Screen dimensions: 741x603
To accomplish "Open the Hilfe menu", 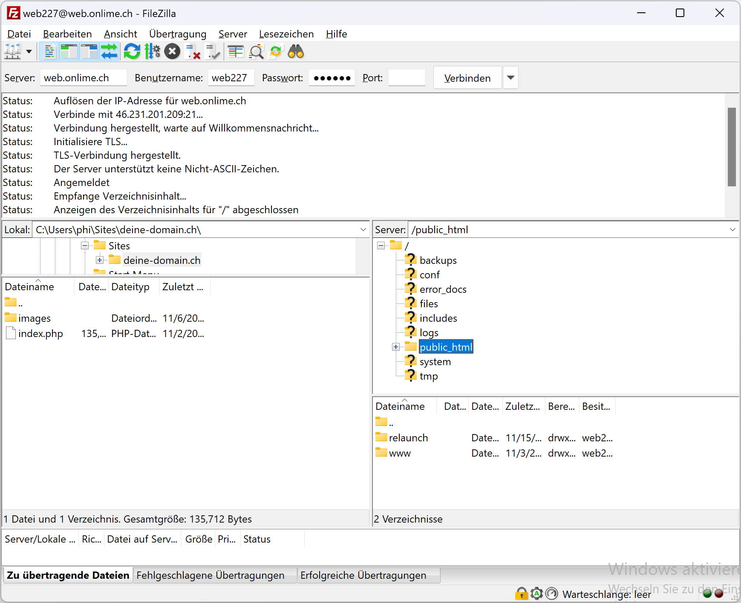I will [x=337, y=34].
